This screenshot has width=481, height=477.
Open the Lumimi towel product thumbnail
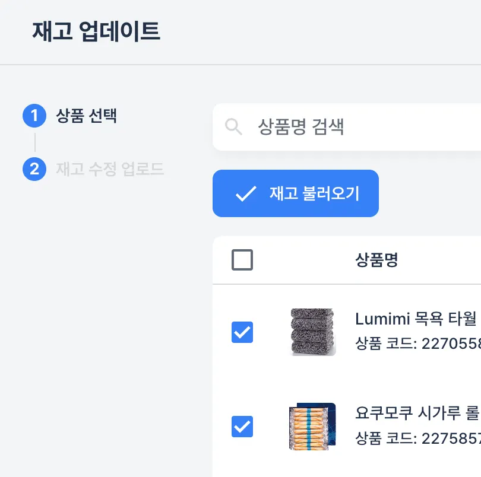point(313,332)
